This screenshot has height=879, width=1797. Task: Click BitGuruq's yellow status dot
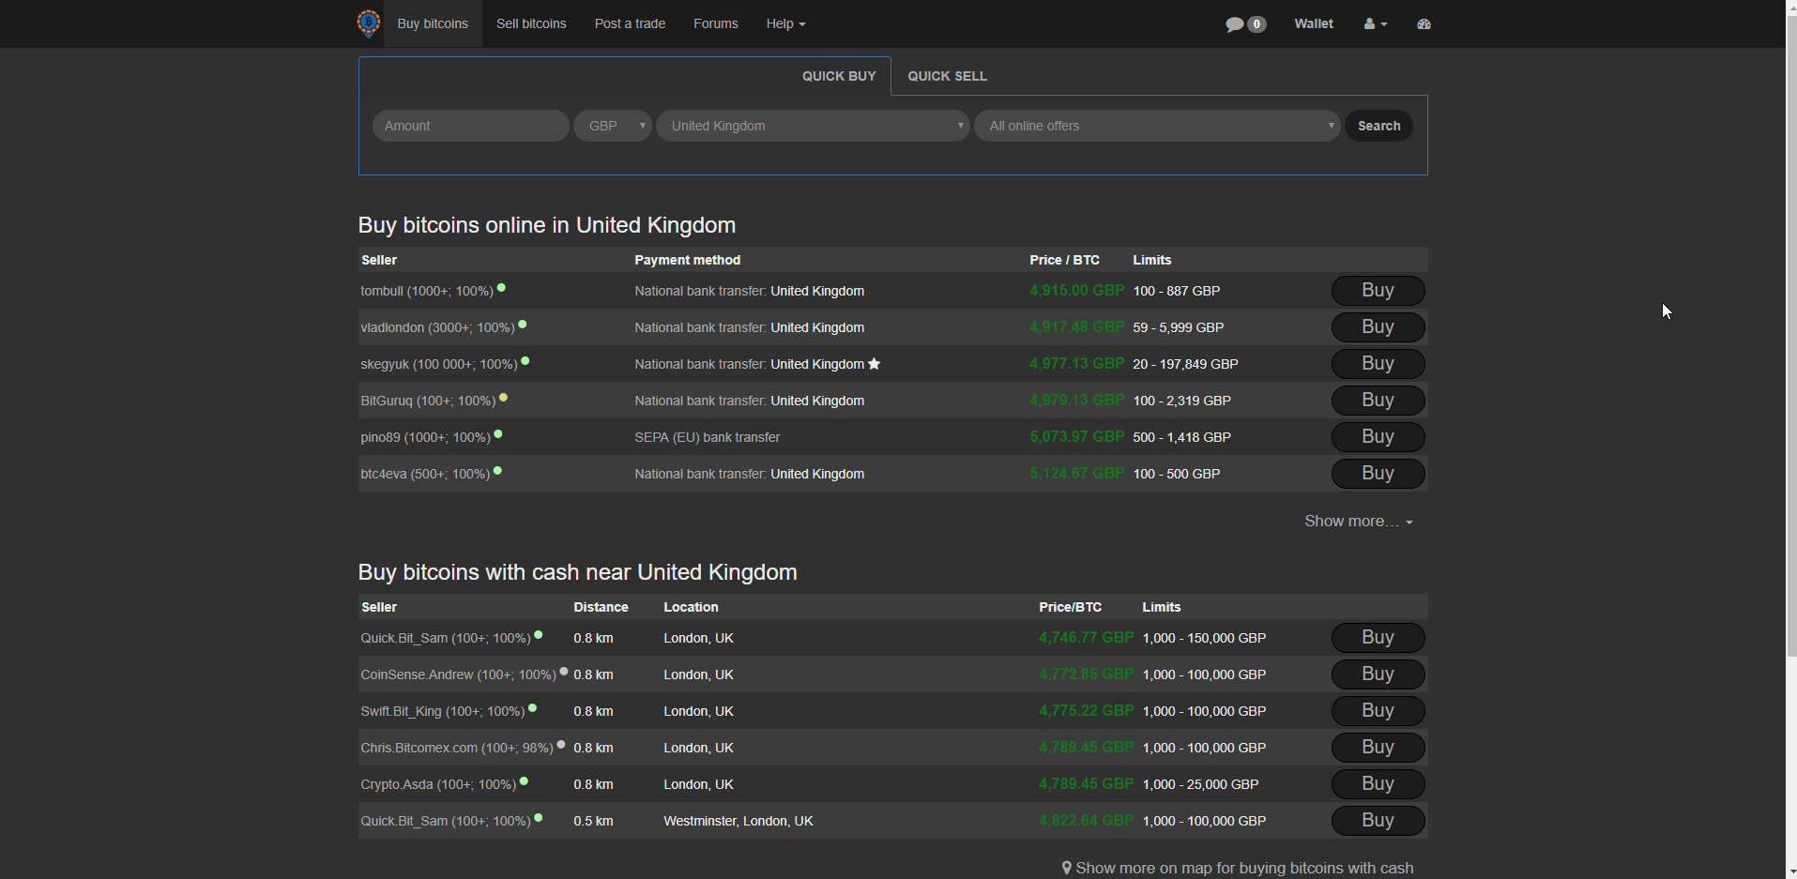click(503, 398)
